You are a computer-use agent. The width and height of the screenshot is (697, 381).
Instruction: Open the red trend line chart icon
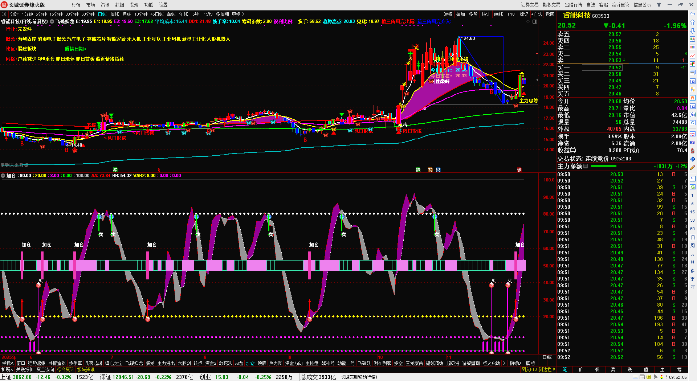693,56
